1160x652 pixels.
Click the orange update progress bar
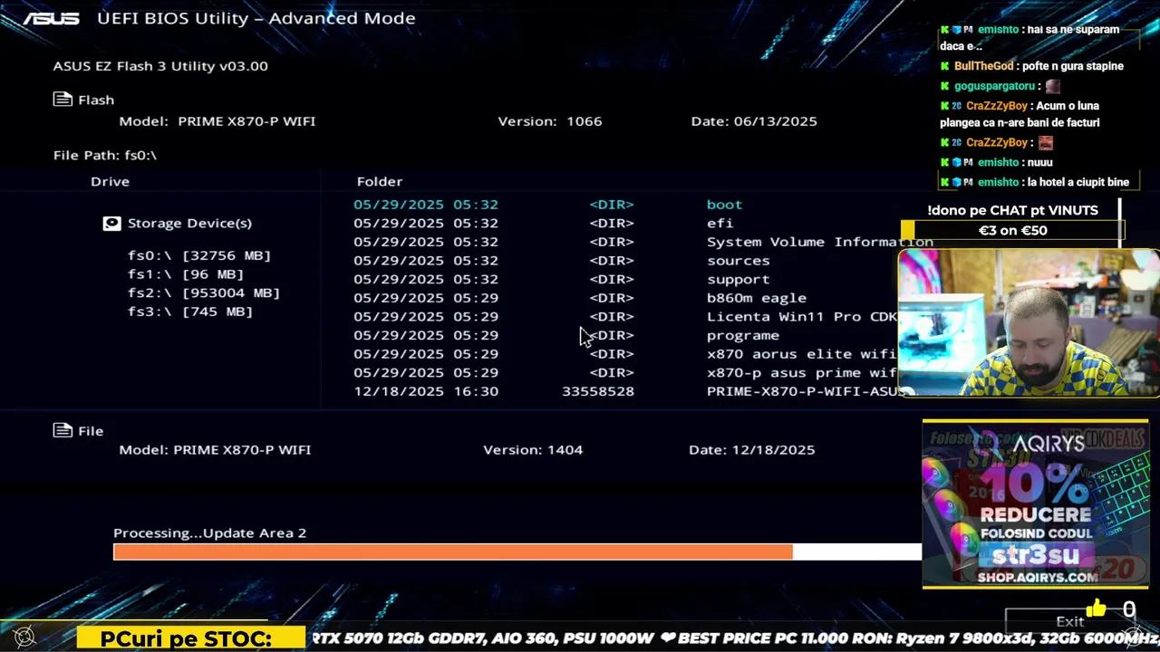coord(453,551)
